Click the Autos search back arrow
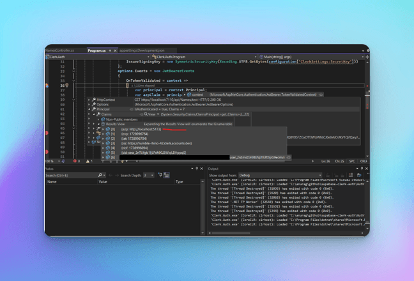 point(111,175)
